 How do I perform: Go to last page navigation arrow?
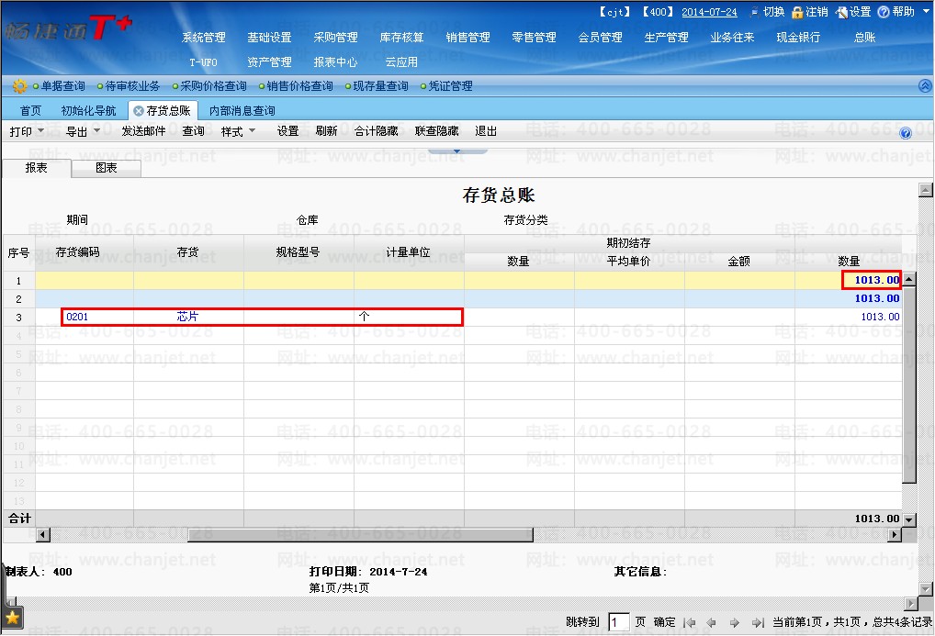[758, 622]
